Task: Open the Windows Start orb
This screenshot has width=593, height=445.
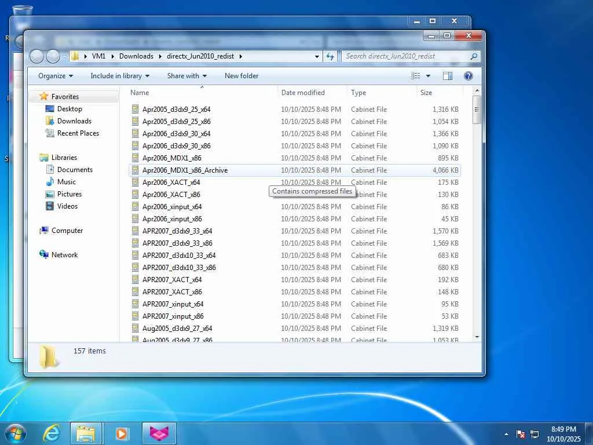Action: [15, 433]
